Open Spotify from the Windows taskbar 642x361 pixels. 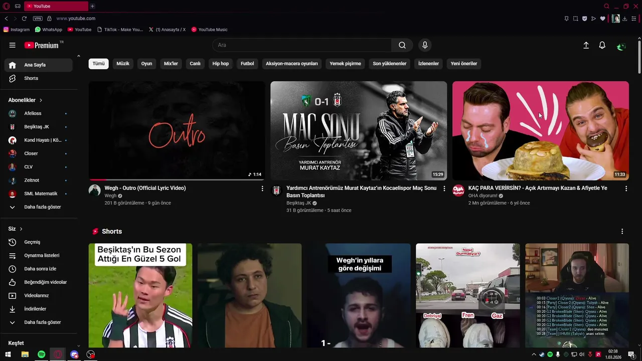[x=42, y=354]
